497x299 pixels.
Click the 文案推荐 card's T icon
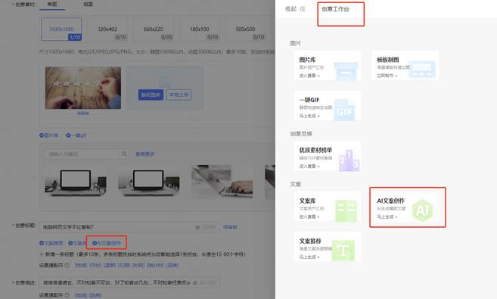coord(343,251)
